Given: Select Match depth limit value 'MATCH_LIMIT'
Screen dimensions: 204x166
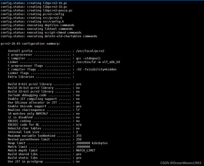Looking at the screenshot, I should 86,150.
